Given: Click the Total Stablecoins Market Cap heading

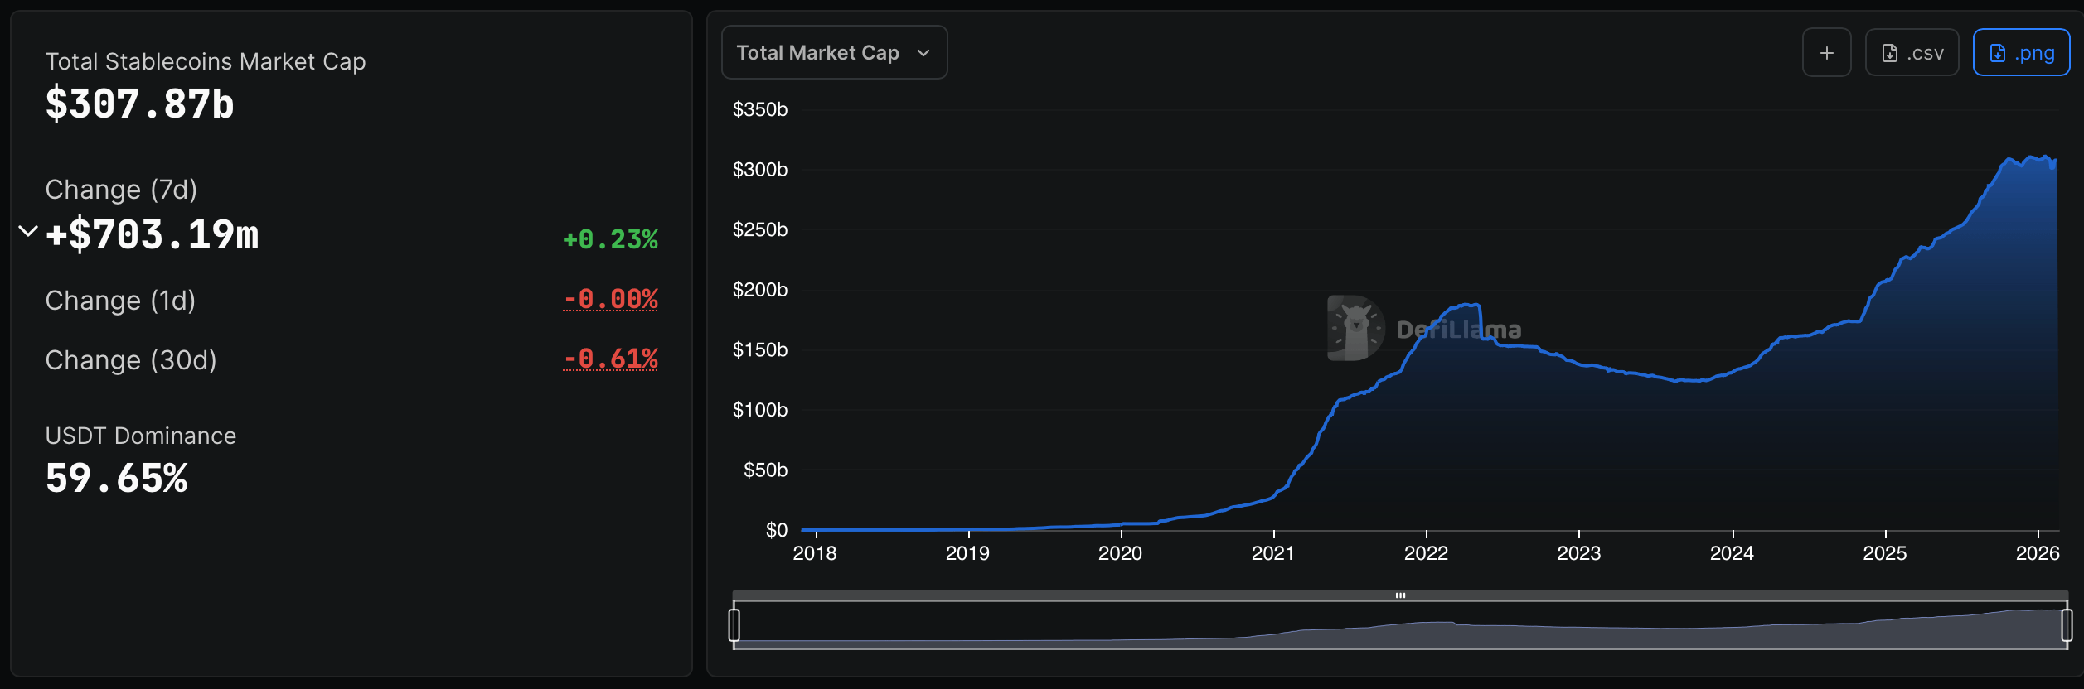Looking at the screenshot, I should (x=206, y=61).
